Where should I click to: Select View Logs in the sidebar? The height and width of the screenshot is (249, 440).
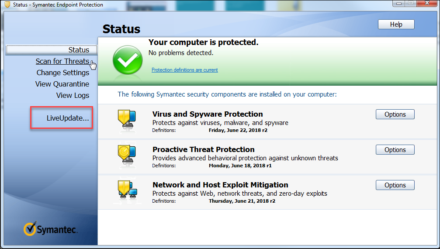(x=73, y=96)
